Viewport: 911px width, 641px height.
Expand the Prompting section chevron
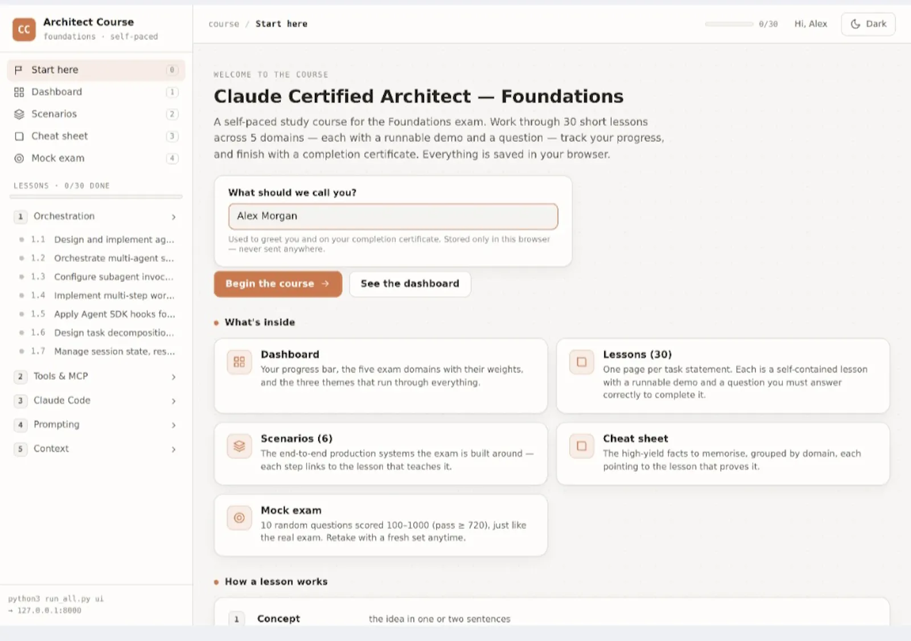pyautogui.click(x=174, y=425)
